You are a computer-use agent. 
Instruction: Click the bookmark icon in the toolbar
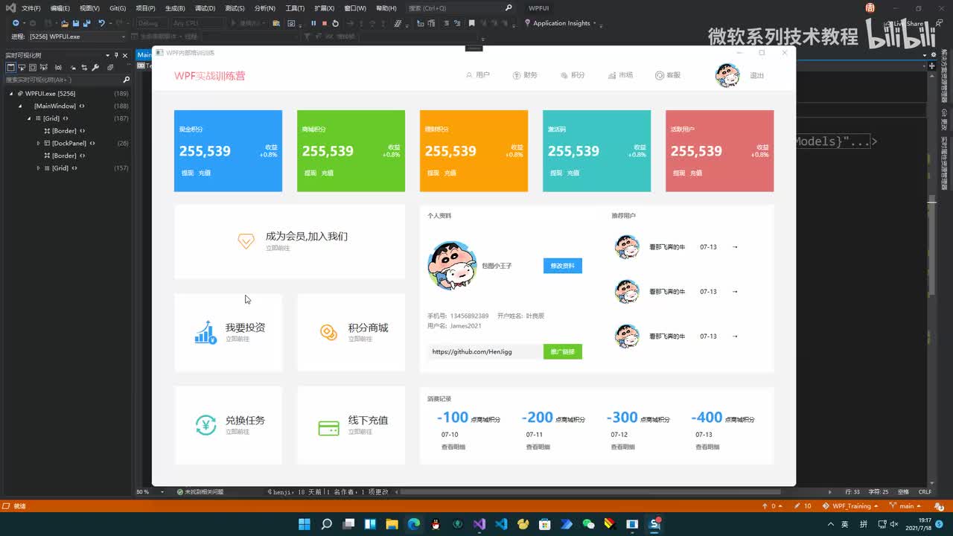point(471,23)
